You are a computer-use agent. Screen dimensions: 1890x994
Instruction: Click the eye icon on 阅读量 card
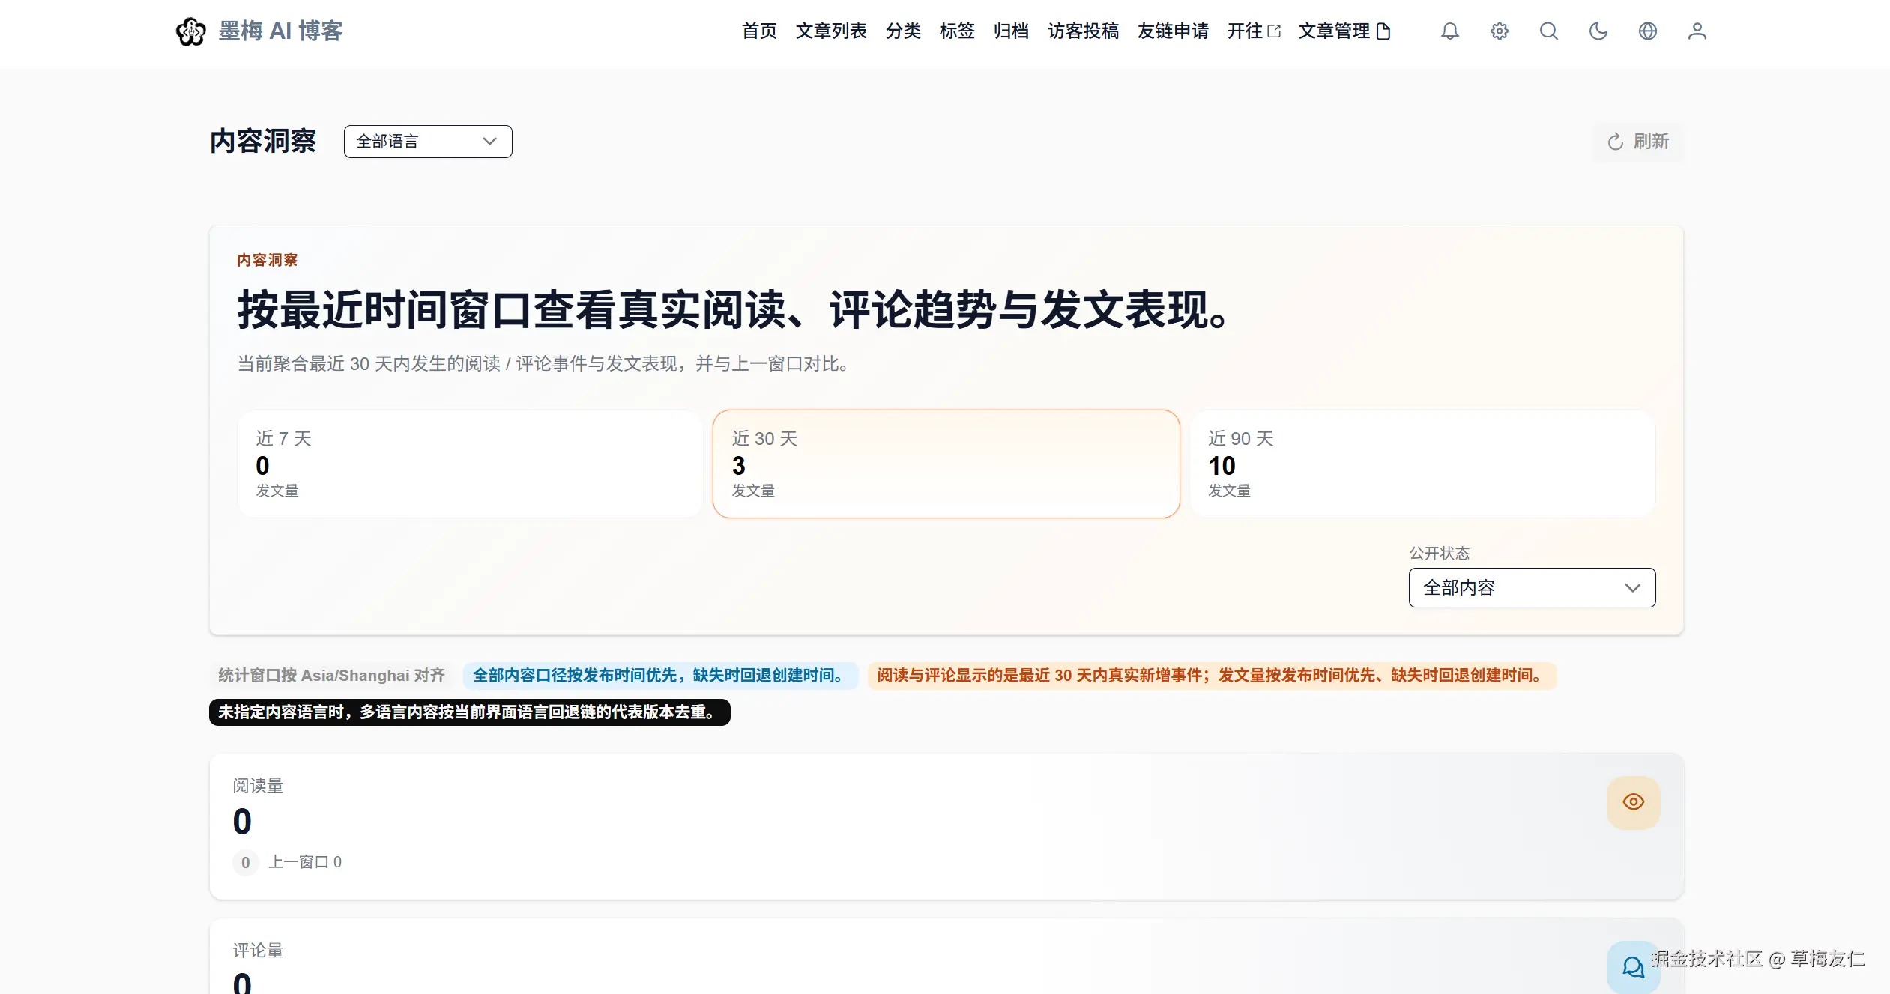coord(1633,802)
